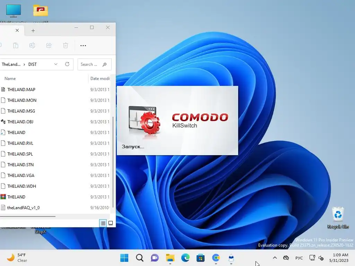The image size is (355, 266).
Task: Open taskbar Search
Action: pos(140,258)
